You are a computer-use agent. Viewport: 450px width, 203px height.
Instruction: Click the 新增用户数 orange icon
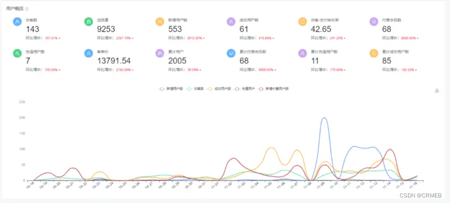click(160, 22)
